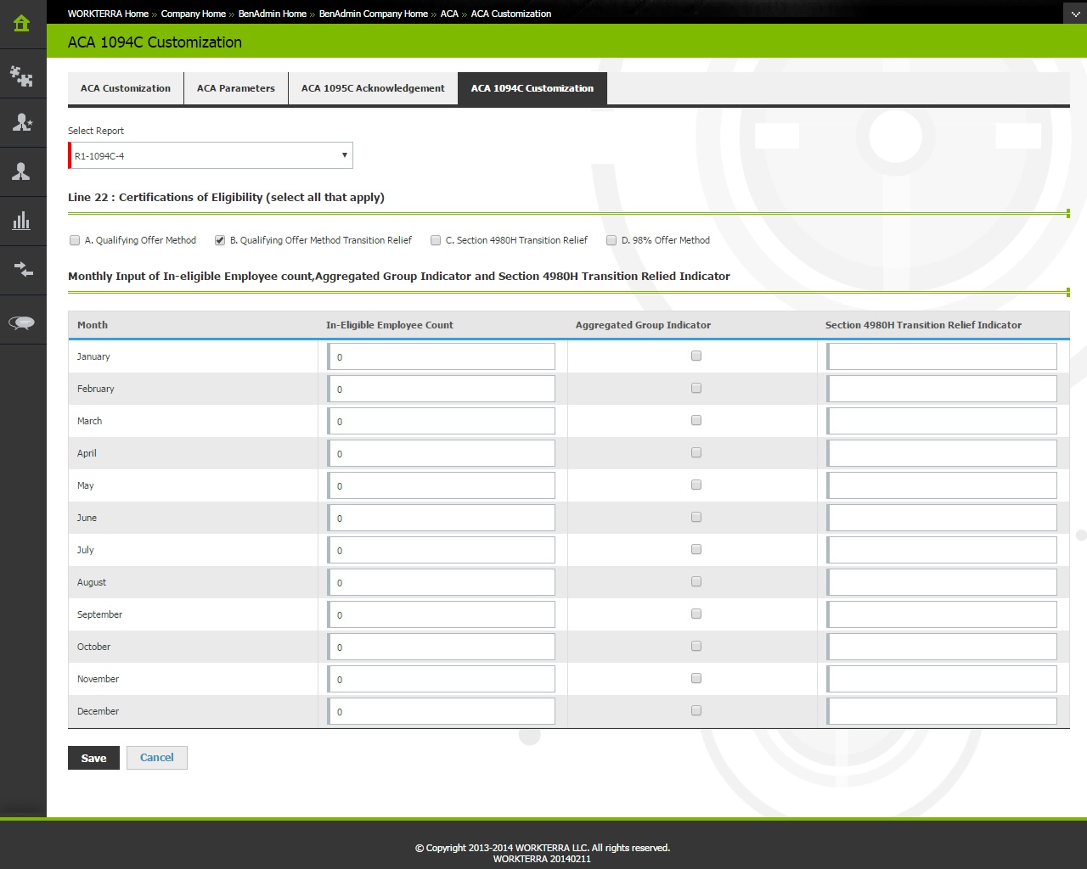Click the green home icon in sidebar
This screenshot has height=869, width=1087.
tap(22, 24)
